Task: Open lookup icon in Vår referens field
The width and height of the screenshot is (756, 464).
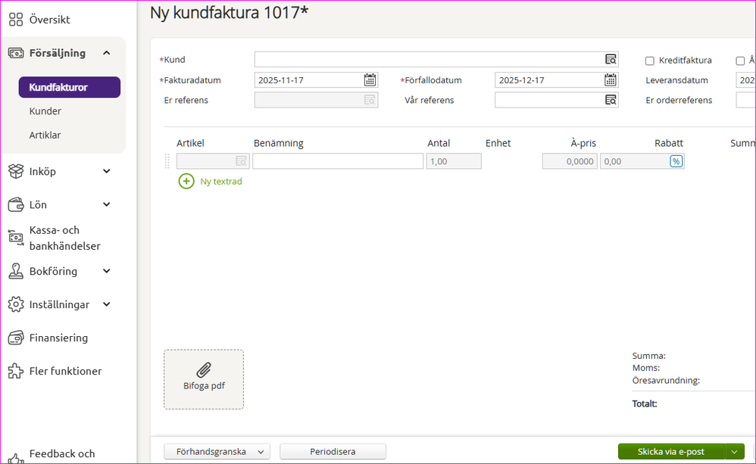Action: [x=611, y=100]
